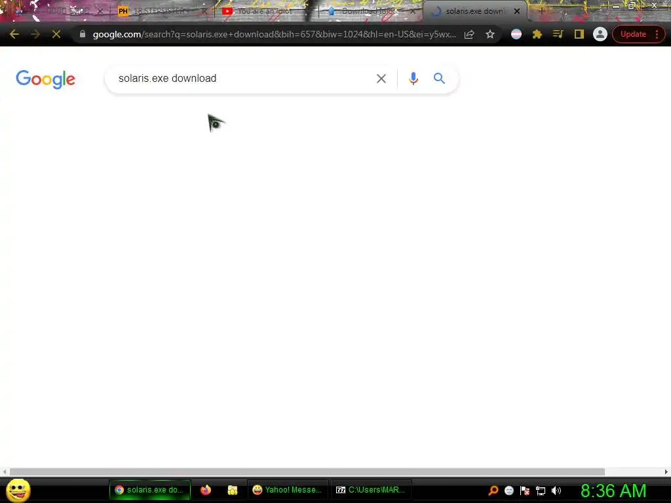The width and height of the screenshot is (671, 503).
Task: Close the 'You are an idiot' tab
Action: [x=308, y=11]
